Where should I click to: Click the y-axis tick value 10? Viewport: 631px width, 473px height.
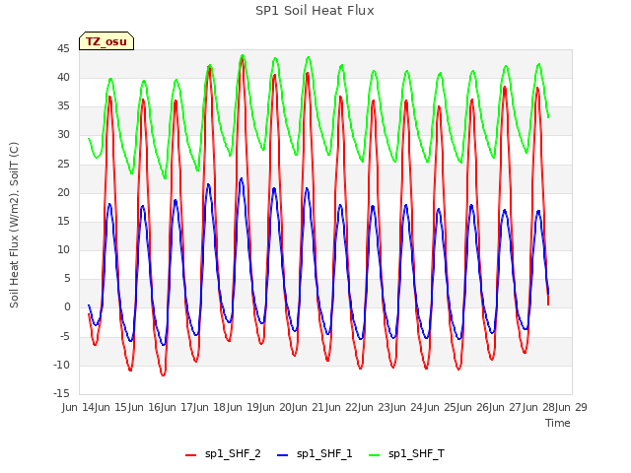pos(63,249)
